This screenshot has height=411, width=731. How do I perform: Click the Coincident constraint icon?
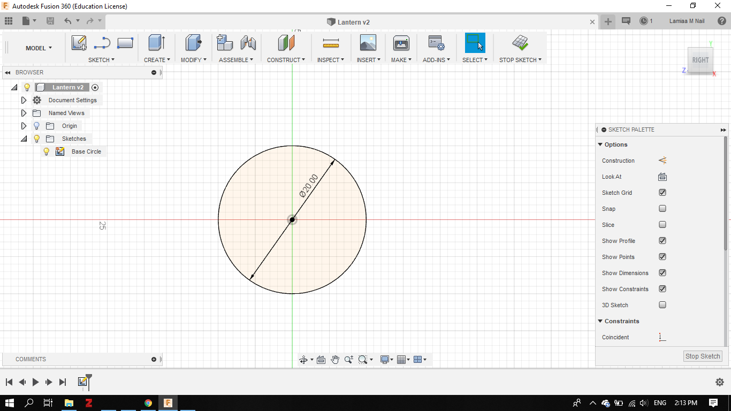[663, 337]
